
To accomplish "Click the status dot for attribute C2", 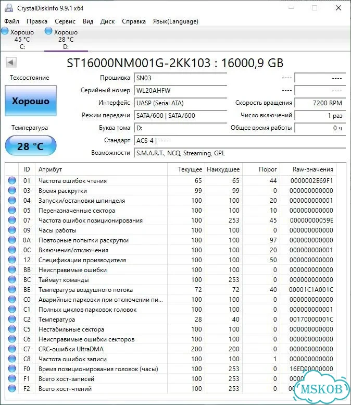I will point(12,319).
